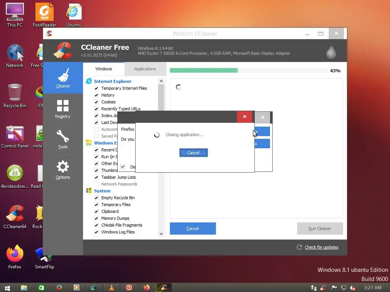This screenshot has width=390, height=292.
Task: Enable Network Passwords checkbox
Action: [96, 184]
